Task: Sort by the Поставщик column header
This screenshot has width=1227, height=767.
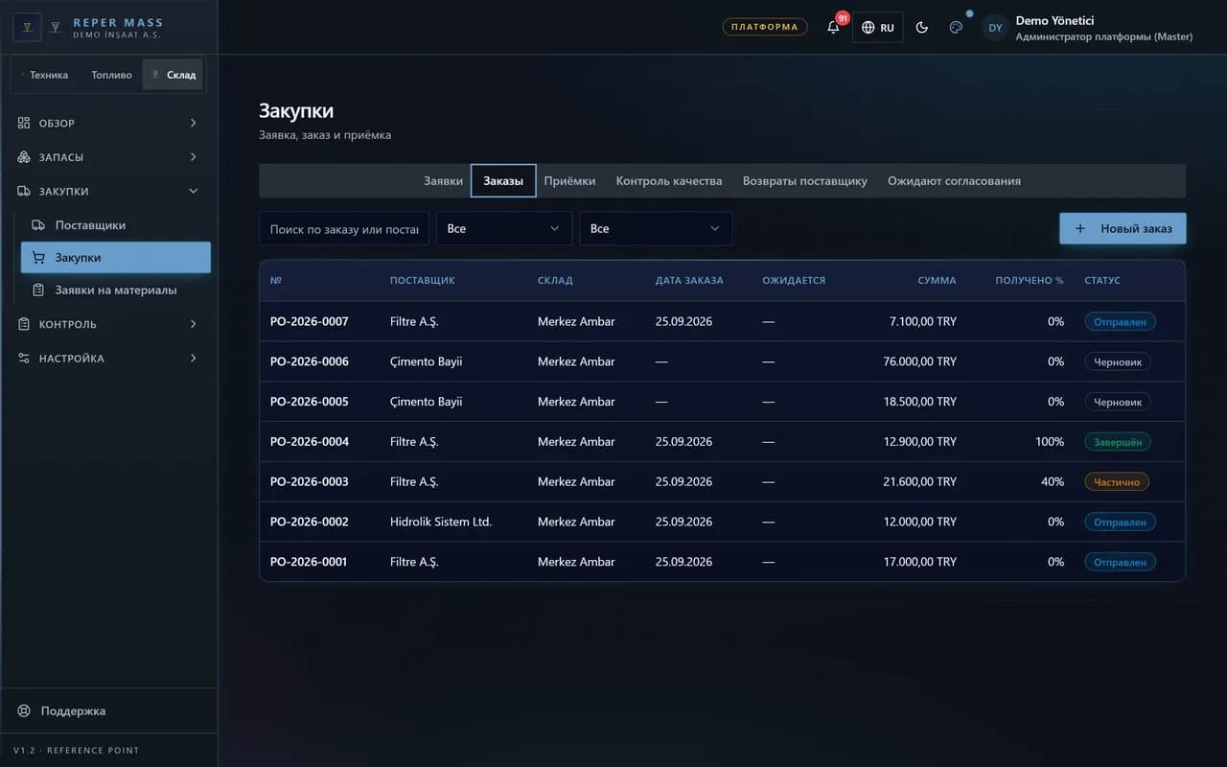Action: [x=423, y=281]
